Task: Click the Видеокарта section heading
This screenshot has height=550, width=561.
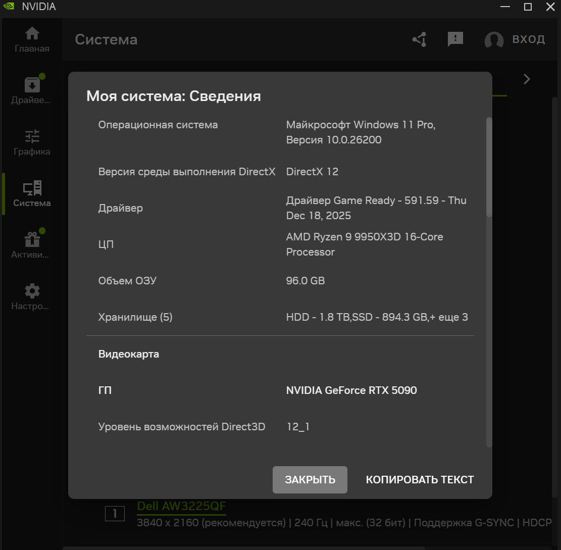Action: tap(128, 354)
